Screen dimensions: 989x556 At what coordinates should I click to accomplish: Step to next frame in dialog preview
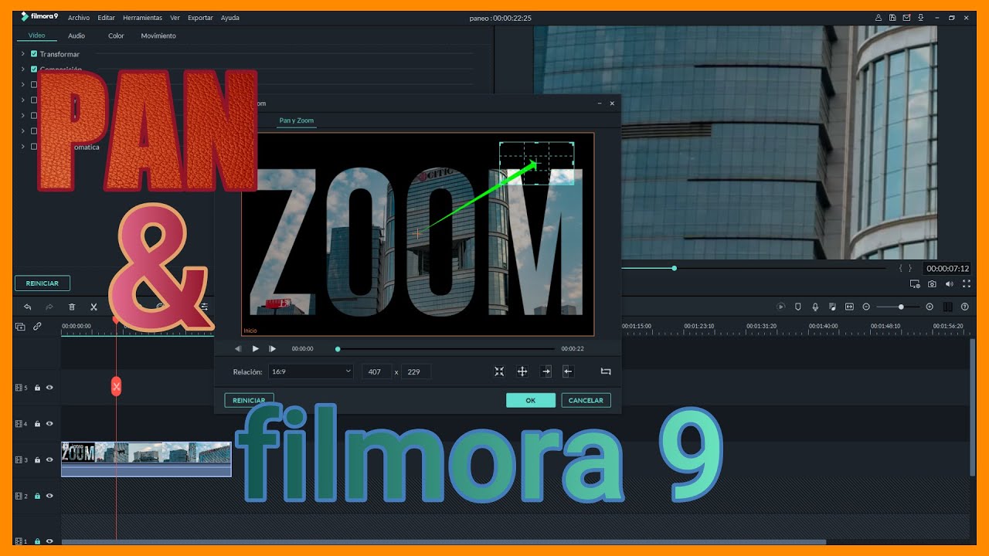click(272, 349)
